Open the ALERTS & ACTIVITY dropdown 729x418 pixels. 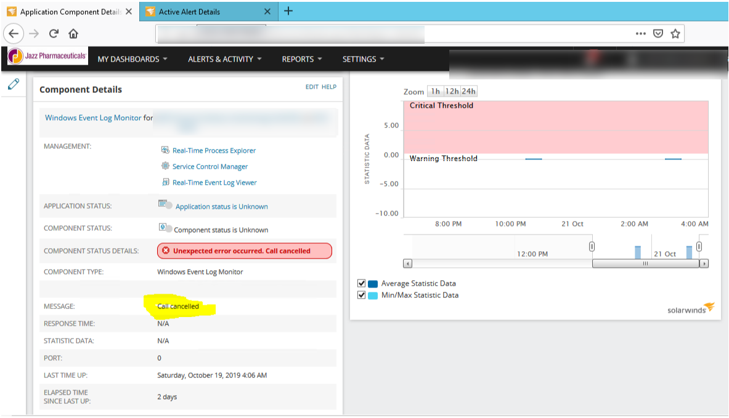(223, 59)
